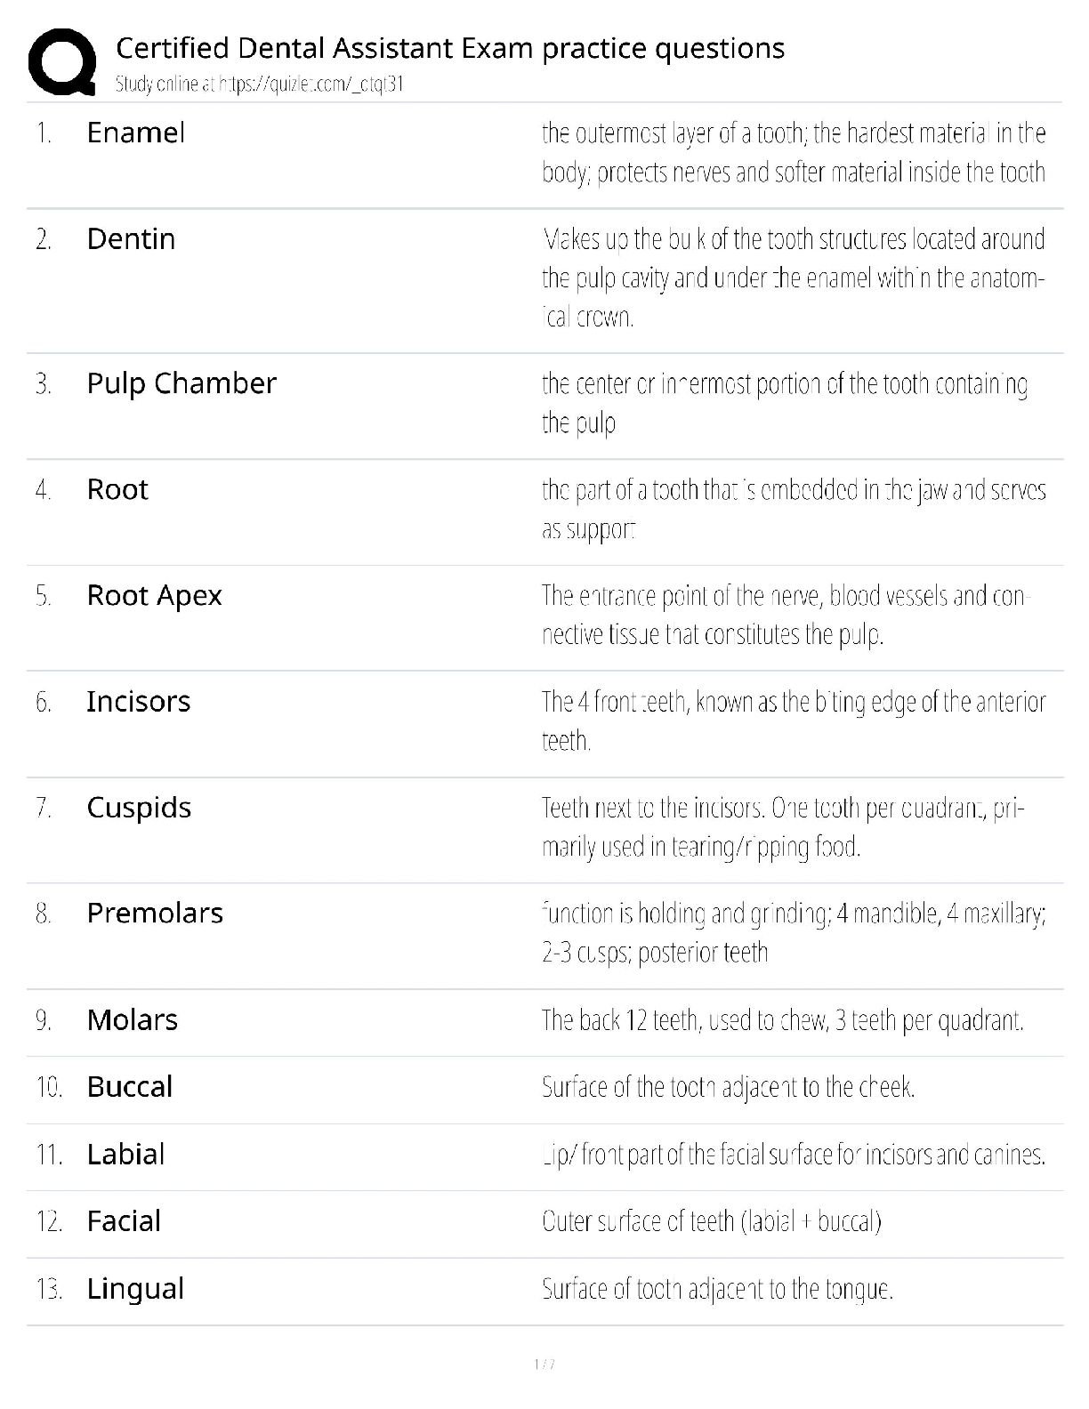Click the Pulp Chamber term
The image size is (1089, 1409).
tap(181, 383)
